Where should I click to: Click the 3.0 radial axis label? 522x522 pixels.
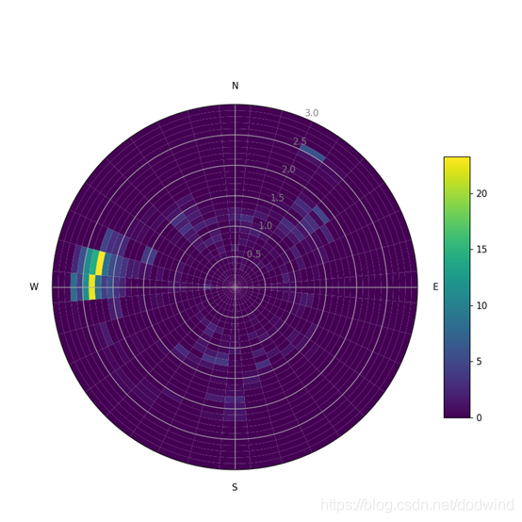tap(312, 113)
